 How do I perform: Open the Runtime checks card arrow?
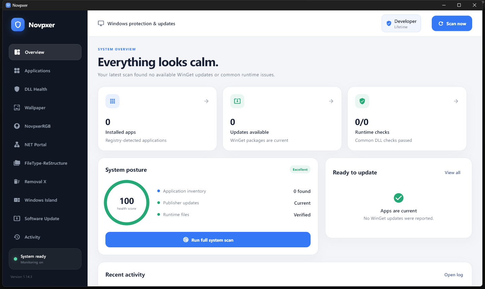tap(456, 101)
